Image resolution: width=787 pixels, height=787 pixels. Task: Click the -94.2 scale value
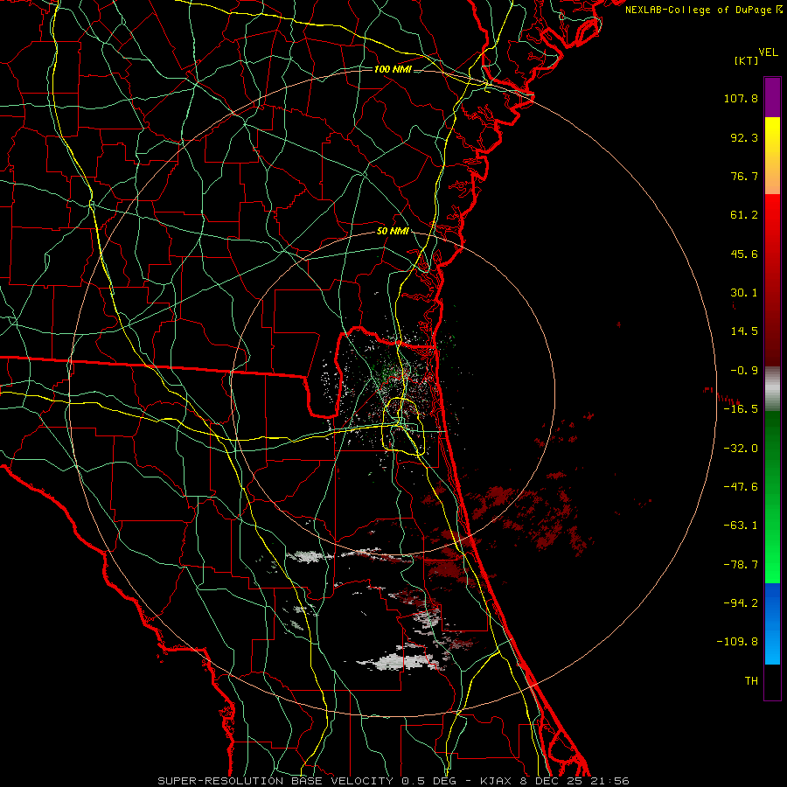[x=741, y=603]
